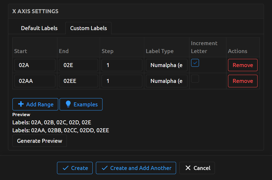Open the Label Type dropdown for the 02AA row
This screenshot has width=272, height=180.
tap(166, 81)
